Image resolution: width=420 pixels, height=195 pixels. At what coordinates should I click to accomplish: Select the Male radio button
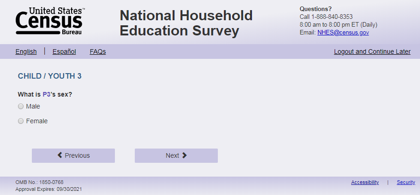[20, 106]
